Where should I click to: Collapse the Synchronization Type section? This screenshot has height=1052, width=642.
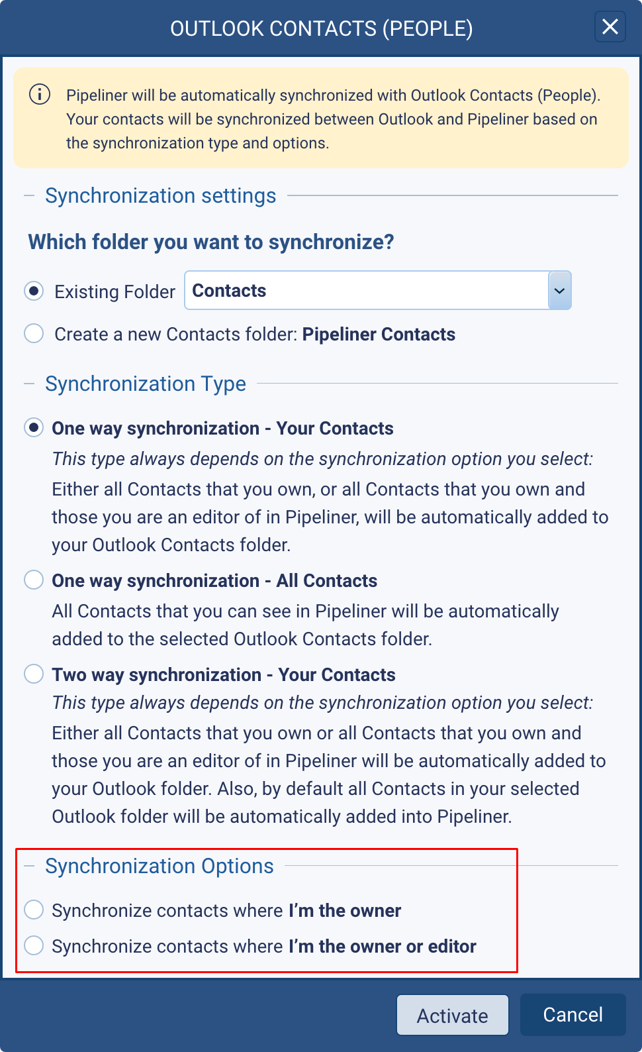pyautogui.click(x=29, y=384)
